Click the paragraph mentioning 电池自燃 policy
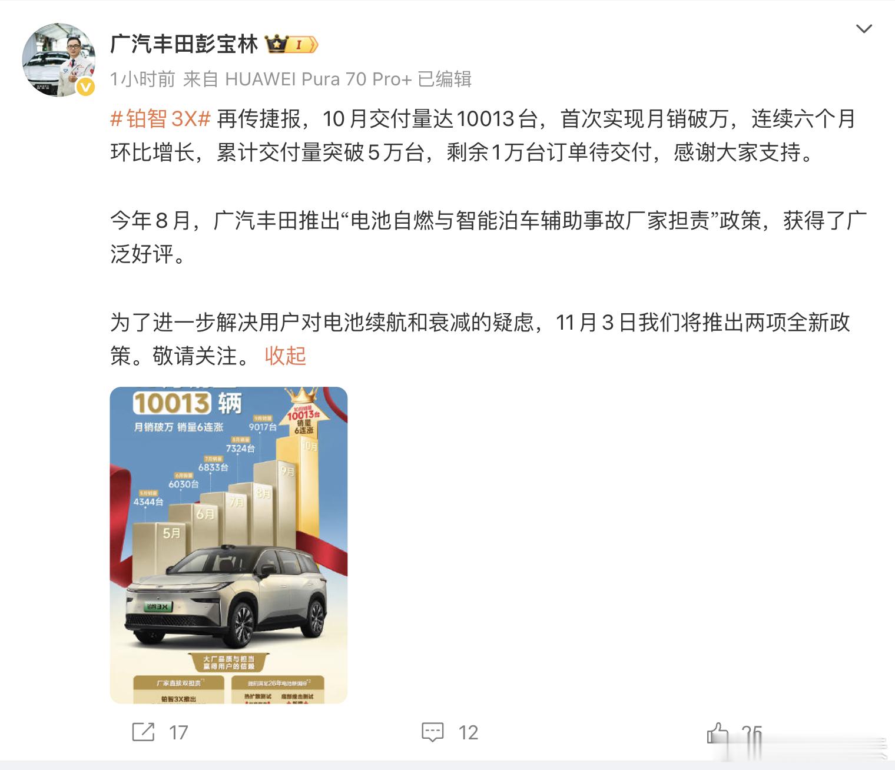The width and height of the screenshot is (895, 770). click(x=488, y=237)
